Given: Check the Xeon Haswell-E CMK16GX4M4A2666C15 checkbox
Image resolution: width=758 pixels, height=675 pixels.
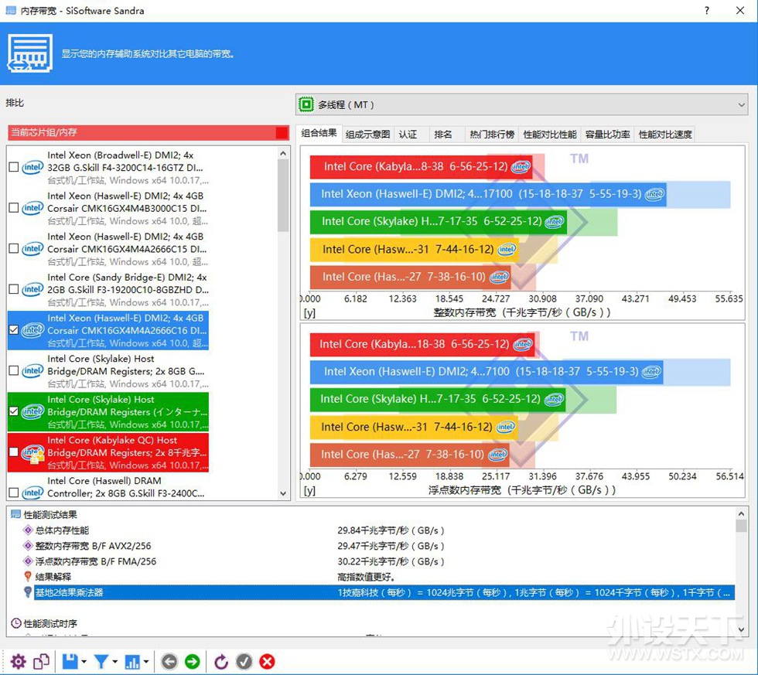Looking at the screenshot, I should point(14,248).
